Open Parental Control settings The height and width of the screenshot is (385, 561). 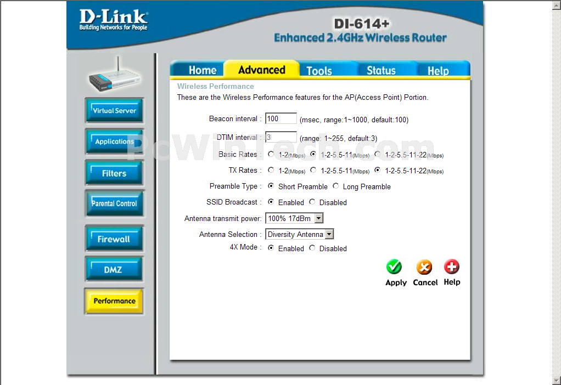click(x=114, y=203)
